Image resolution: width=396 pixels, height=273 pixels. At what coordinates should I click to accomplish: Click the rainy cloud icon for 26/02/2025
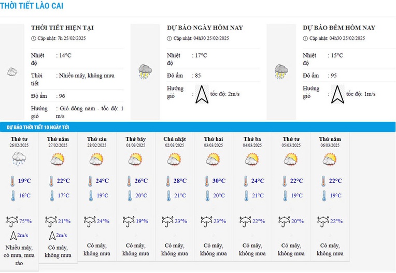[19, 159]
